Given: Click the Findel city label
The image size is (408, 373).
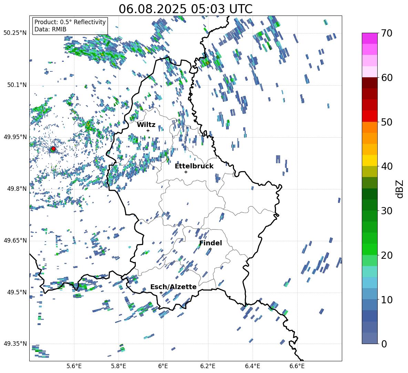Looking at the screenshot, I should [x=211, y=243].
